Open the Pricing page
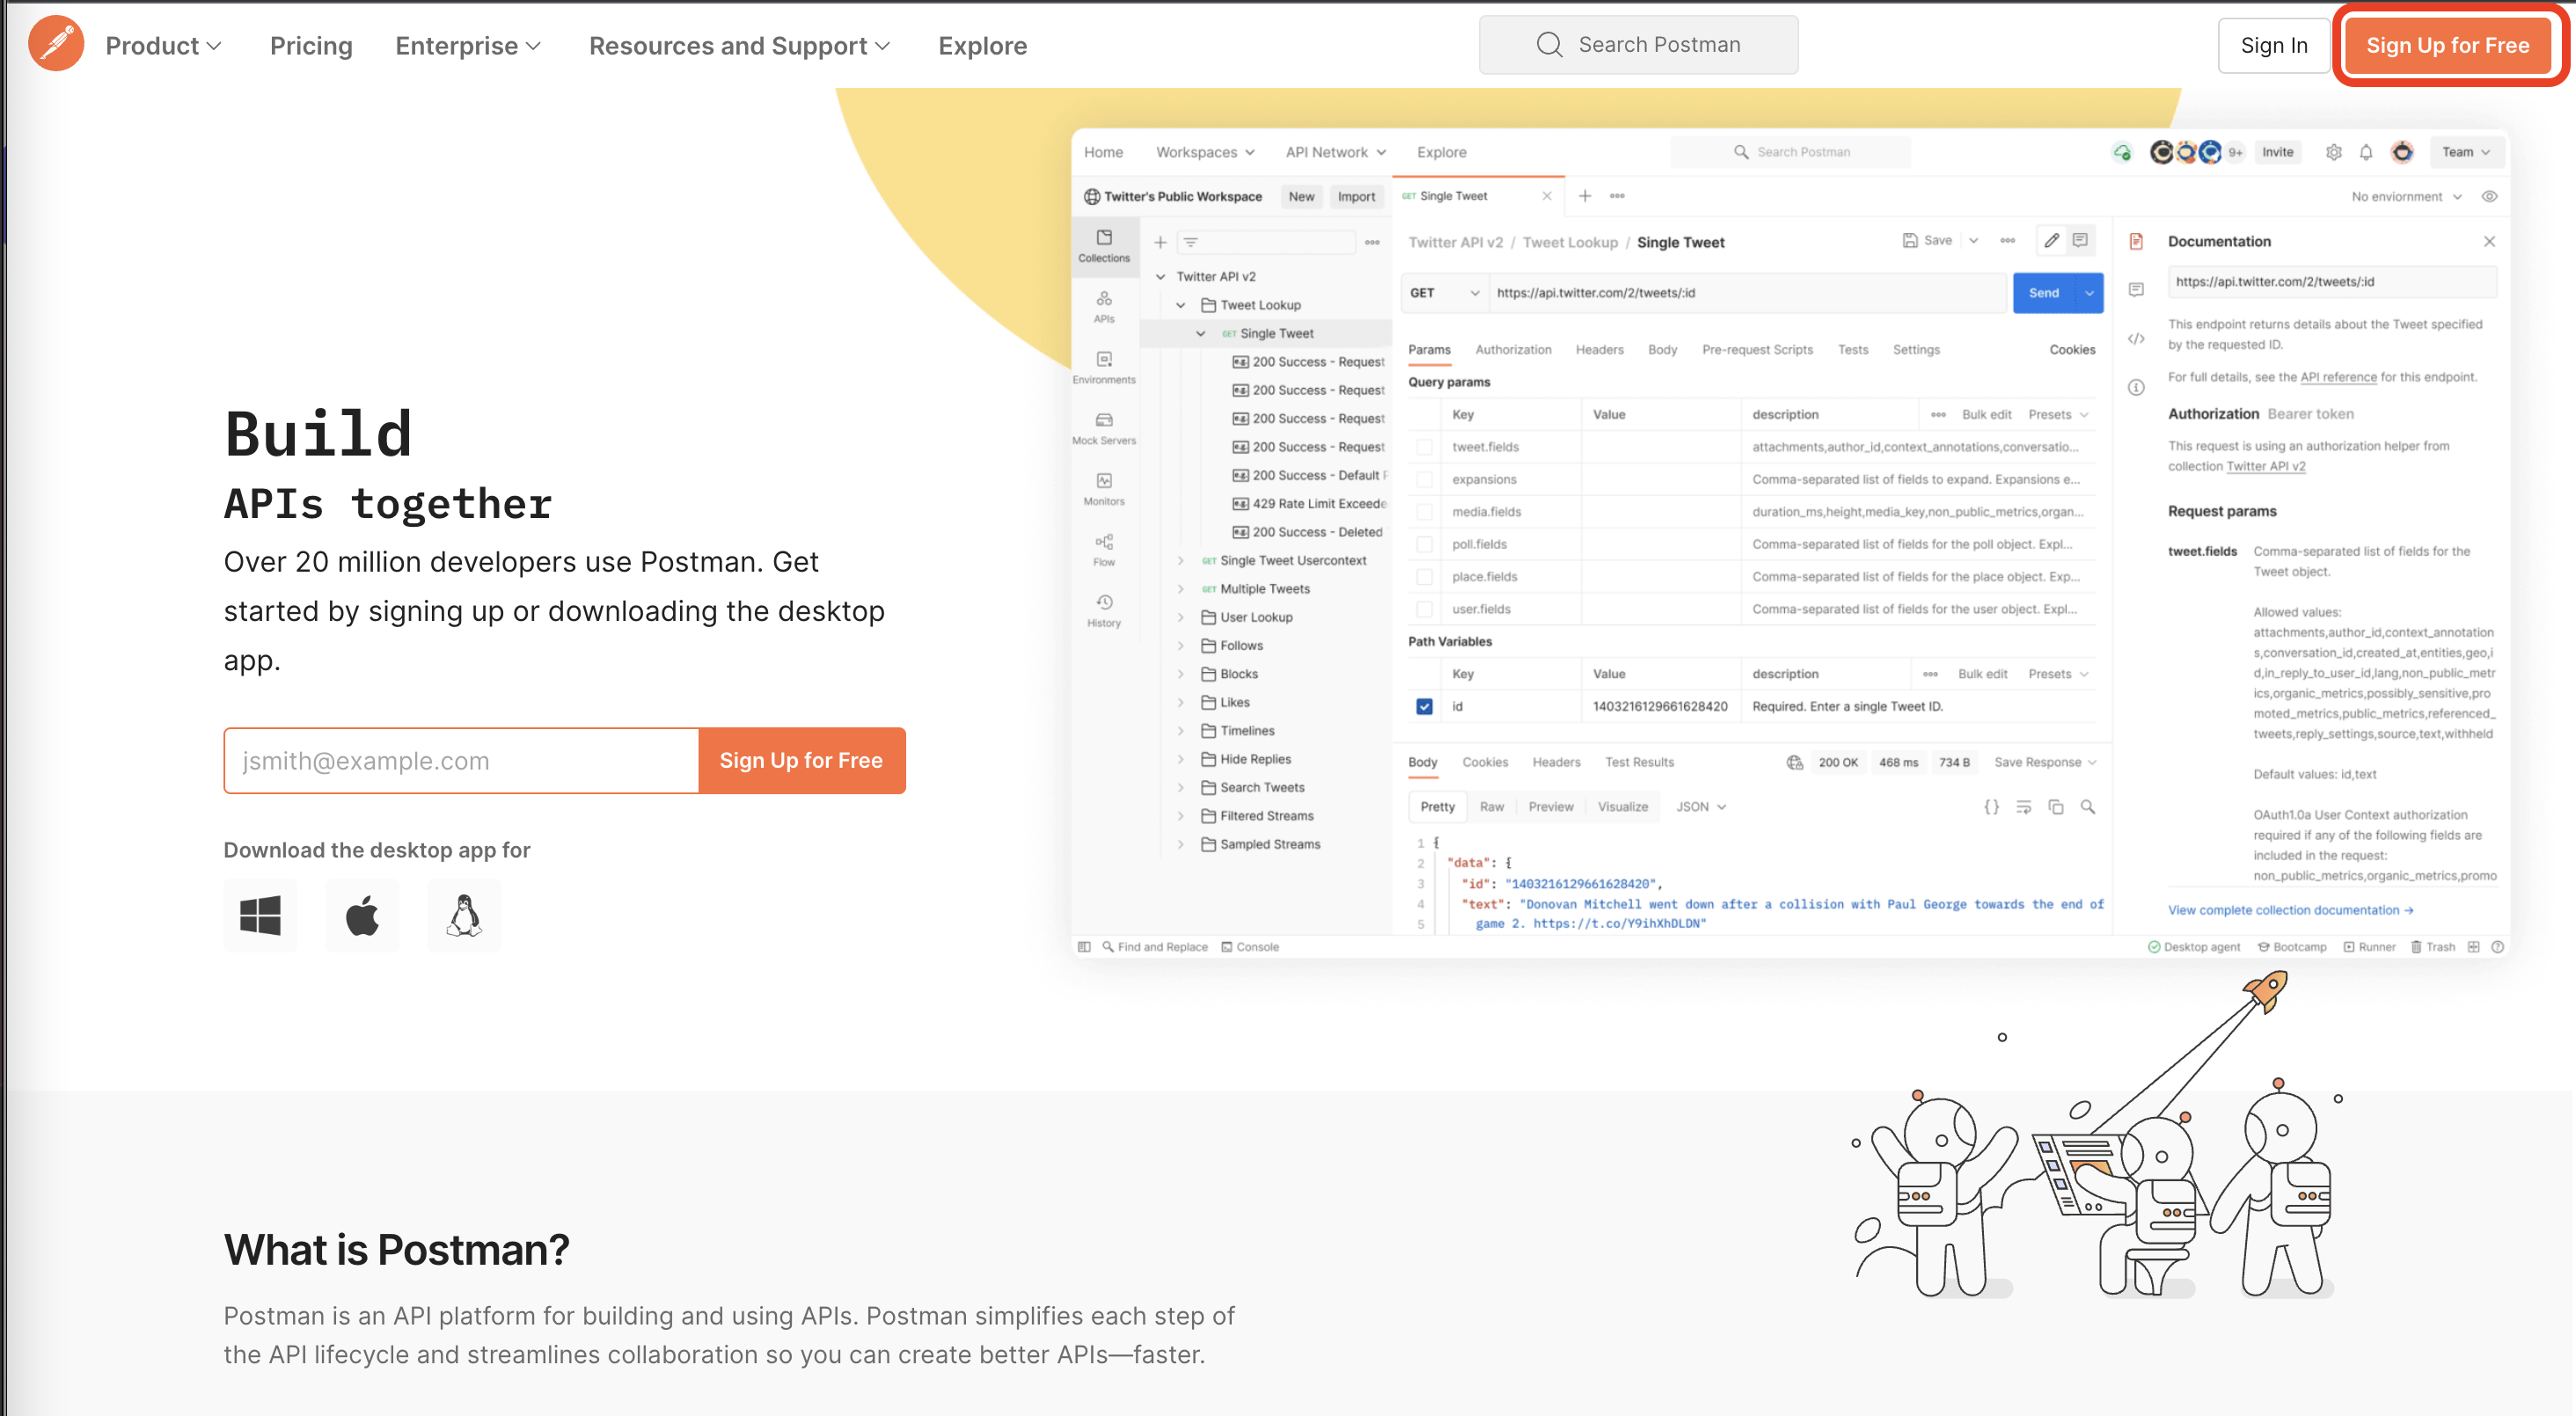The width and height of the screenshot is (2576, 1416). click(311, 46)
